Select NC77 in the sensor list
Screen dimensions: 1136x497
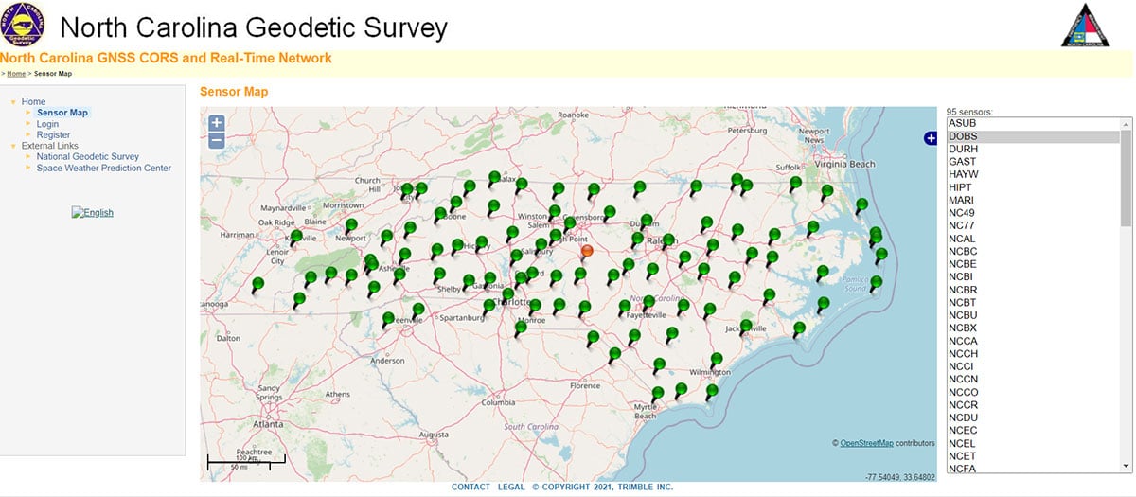pyautogui.click(x=1033, y=226)
